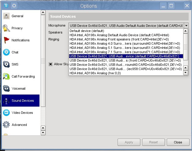
Task: Open General in the sidebar
Action: pos(17,16)
